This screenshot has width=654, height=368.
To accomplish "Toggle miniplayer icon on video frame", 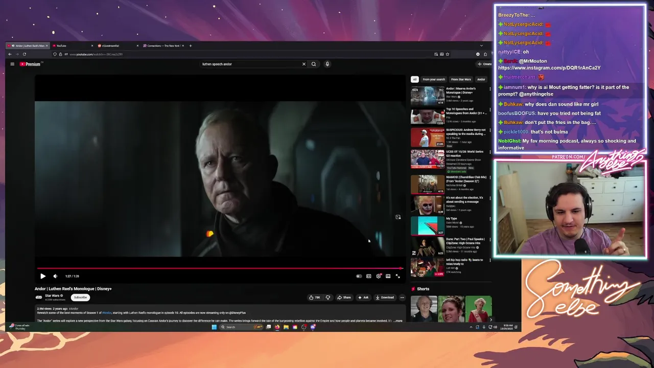I will point(398,217).
